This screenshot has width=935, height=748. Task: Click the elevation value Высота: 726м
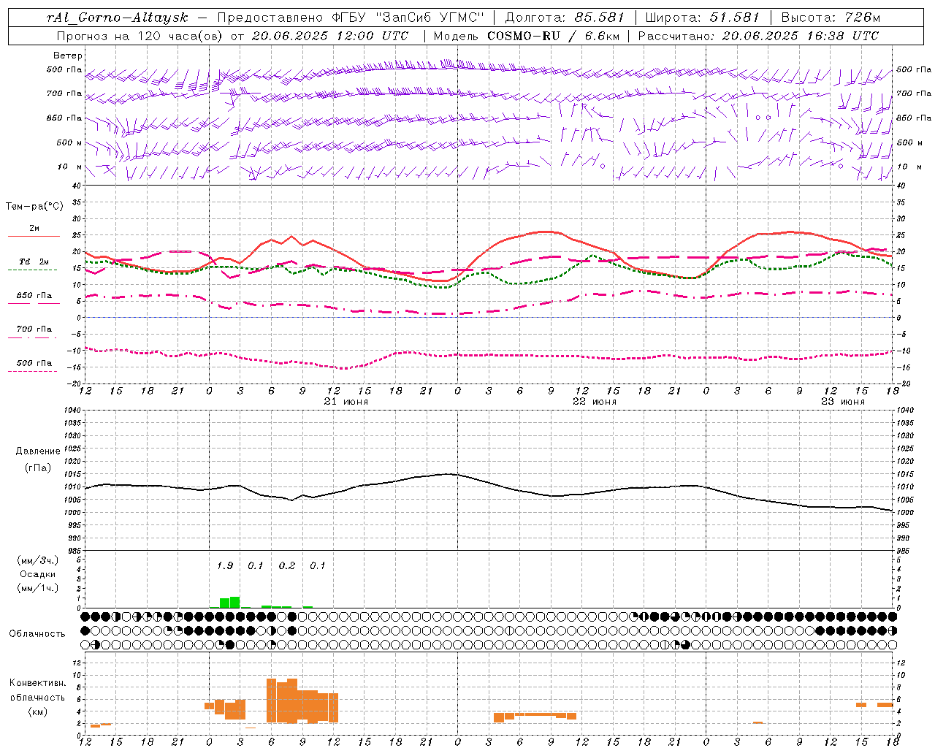coord(831,18)
